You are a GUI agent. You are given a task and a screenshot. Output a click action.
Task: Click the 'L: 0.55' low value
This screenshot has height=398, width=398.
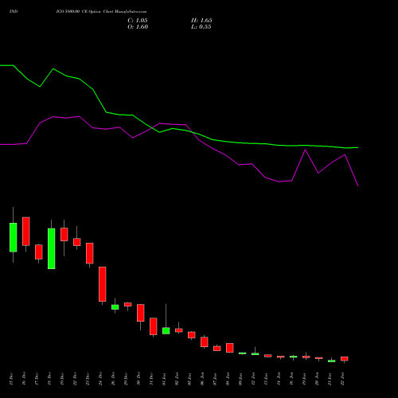pos(201,27)
